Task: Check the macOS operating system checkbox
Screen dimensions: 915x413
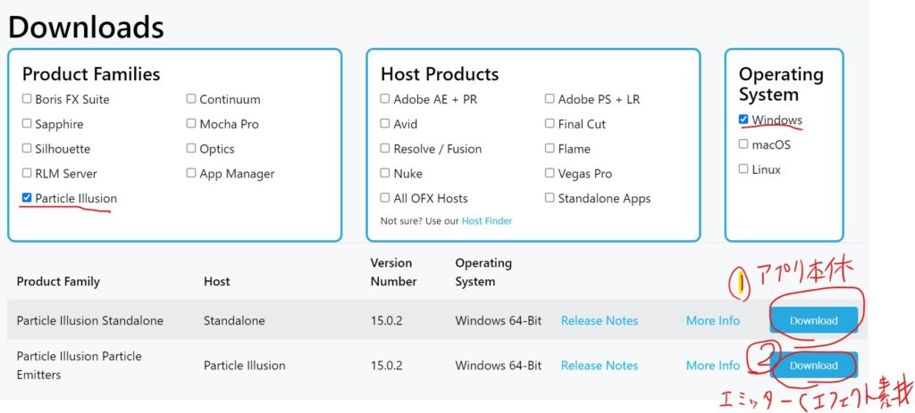Action: [743, 144]
